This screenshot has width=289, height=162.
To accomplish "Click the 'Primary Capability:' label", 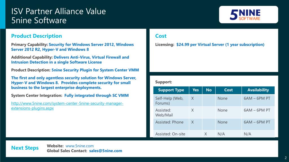I will coord(29,45).
